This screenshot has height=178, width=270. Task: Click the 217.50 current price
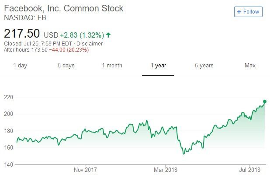[x=22, y=33]
